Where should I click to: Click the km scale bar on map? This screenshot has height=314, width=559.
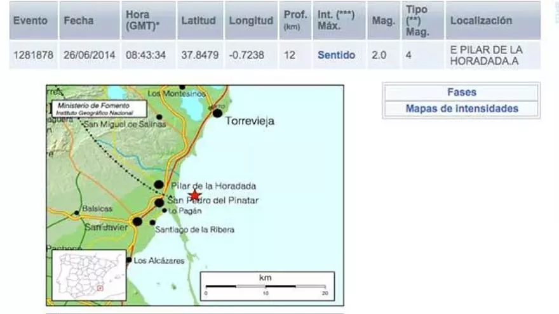click(266, 287)
